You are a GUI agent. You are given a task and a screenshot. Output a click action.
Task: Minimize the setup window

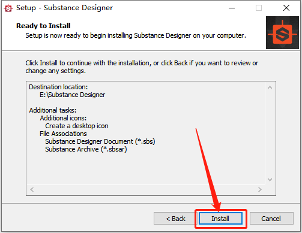click(x=232, y=8)
